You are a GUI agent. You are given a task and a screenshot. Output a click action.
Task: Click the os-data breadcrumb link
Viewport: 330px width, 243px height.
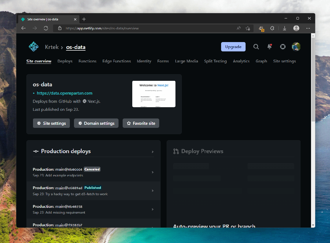(x=76, y=47)
